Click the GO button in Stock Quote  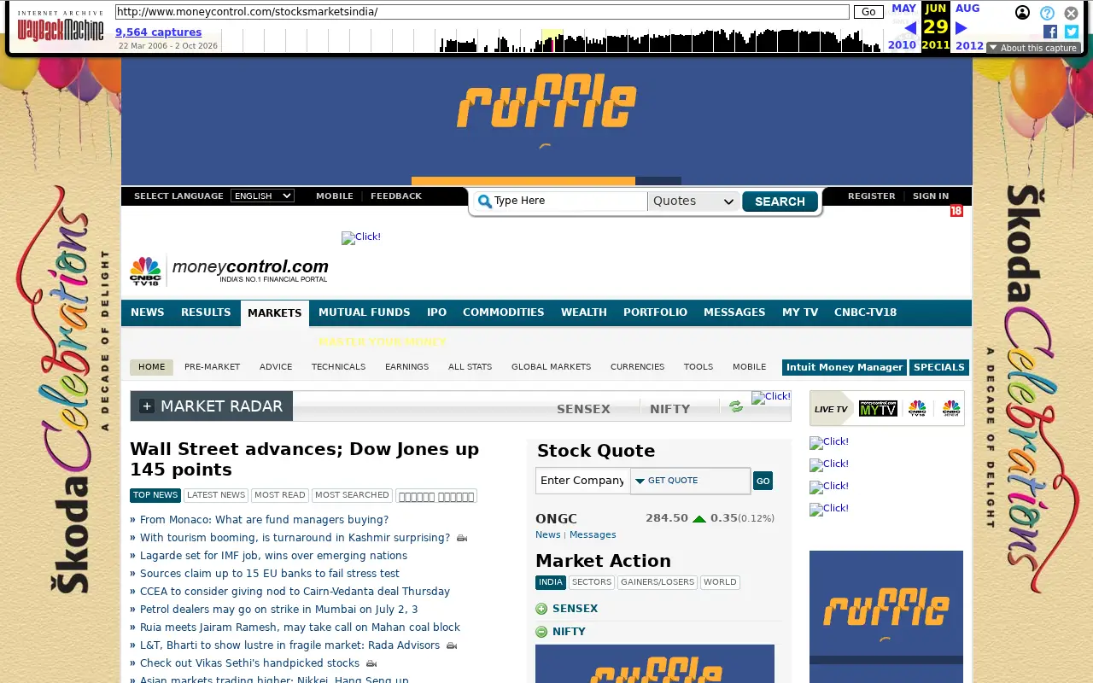pyautogui.click(x=763, y=482)
